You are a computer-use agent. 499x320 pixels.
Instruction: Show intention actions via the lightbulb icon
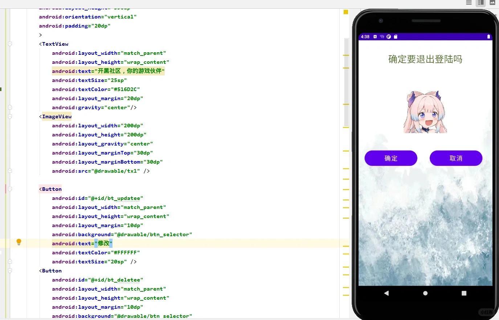[x=19, y=242]
